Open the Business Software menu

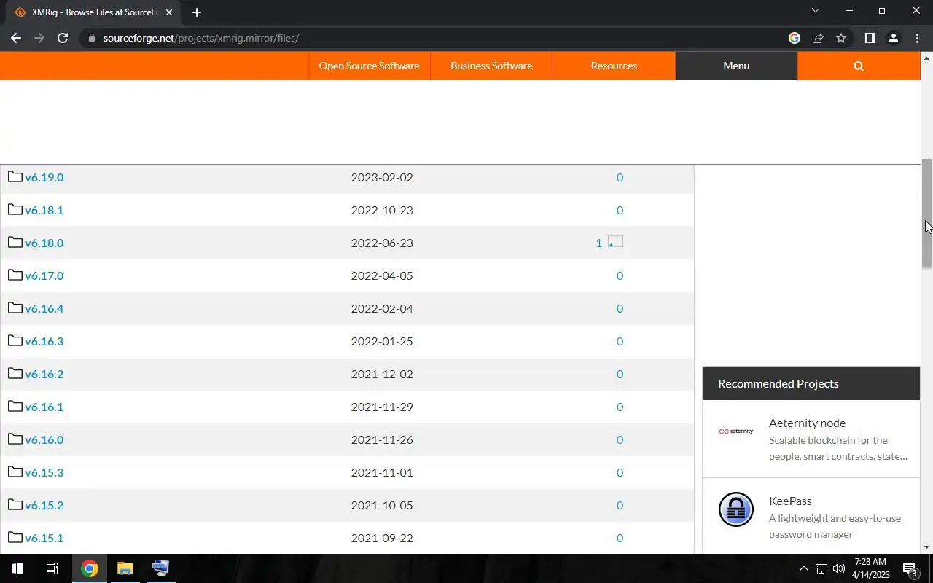pos(491,66)
